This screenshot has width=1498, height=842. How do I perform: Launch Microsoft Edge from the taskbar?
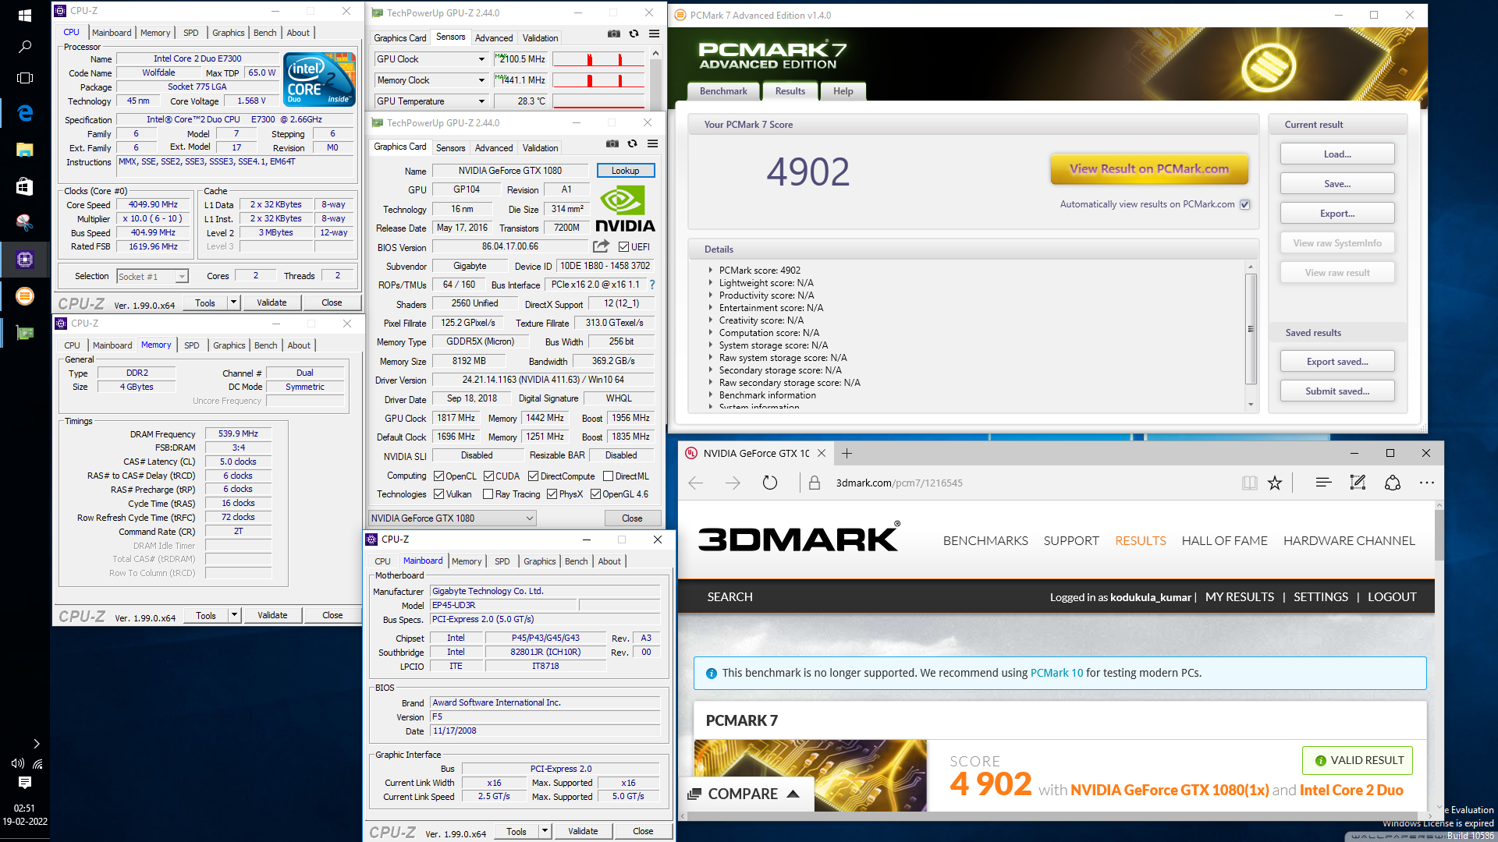(x=25, y=113)
